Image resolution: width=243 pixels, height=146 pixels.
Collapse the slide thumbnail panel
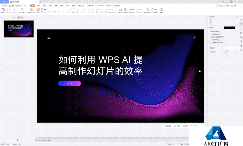(x=2, y=17)
